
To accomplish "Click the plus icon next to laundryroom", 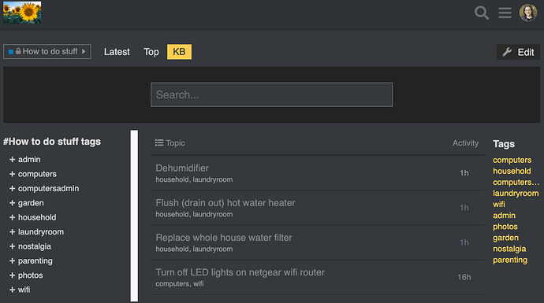I will click(x=12, y=232).
